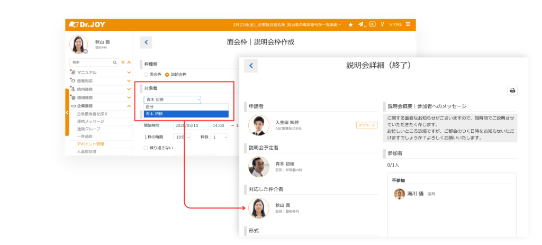Image resolution: width=542 pixels, height=245 pixels.
Task: Open アポイント管理 in the sidebar
Action: point(91,144)
